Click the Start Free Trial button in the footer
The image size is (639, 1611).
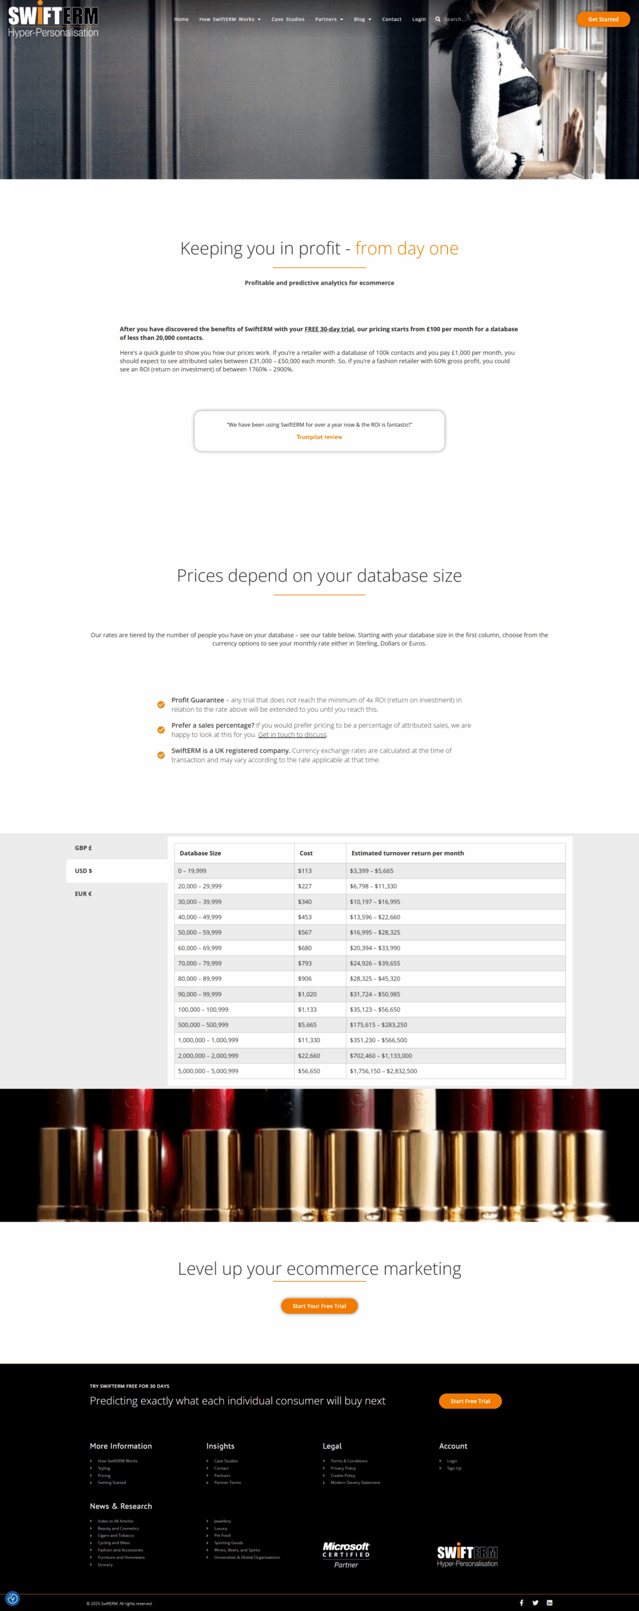click(470, 1401)
